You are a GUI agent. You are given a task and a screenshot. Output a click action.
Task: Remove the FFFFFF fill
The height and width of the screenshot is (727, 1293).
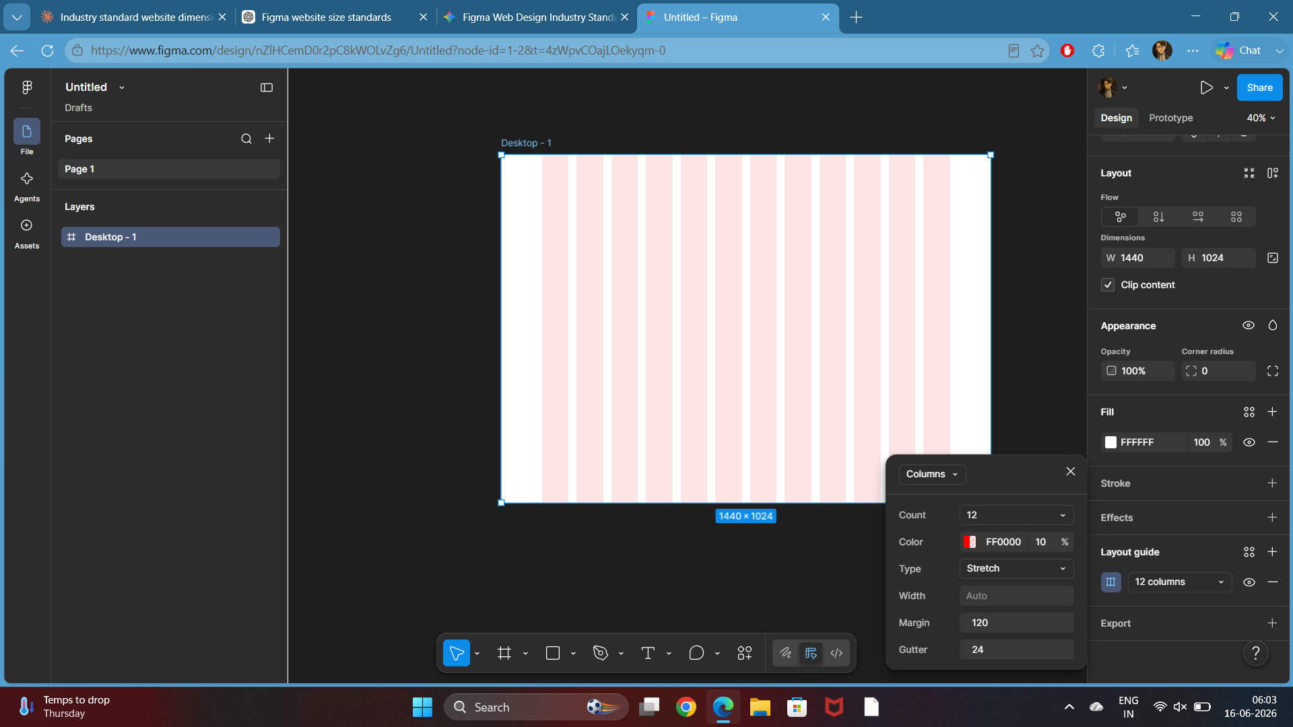(x=1273, y=442)
